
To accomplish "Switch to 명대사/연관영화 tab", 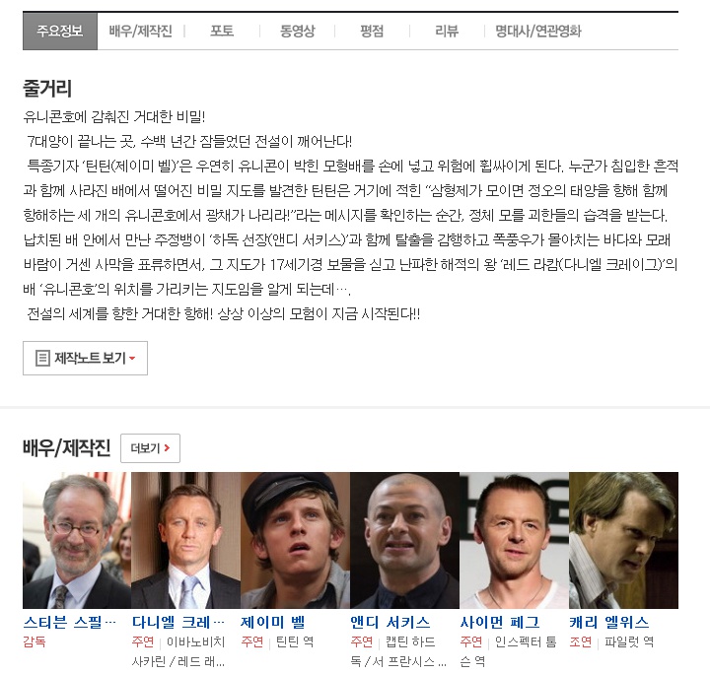I will (x=538, y=32).
